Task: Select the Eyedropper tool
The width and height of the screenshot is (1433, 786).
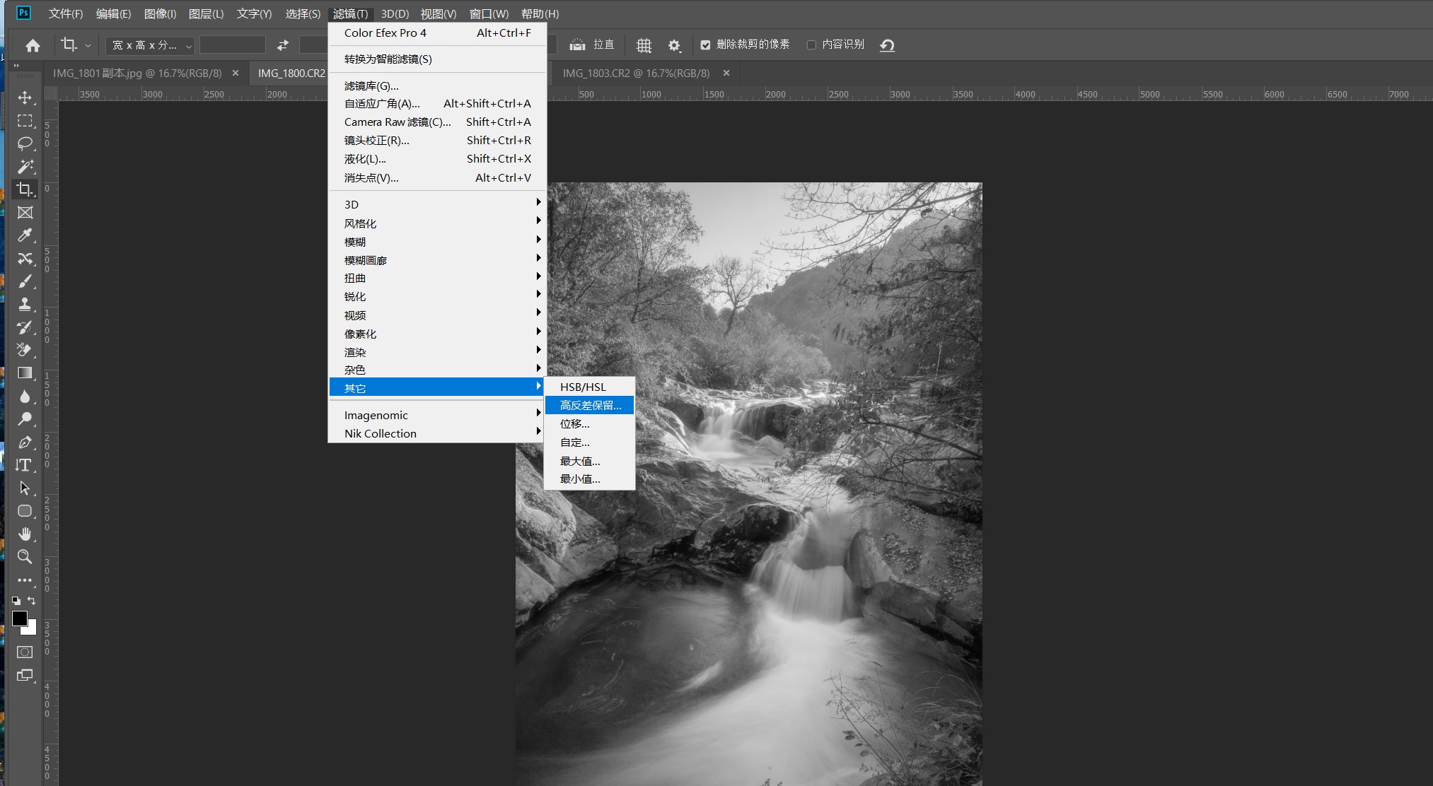Action: [x=25, y=235]
